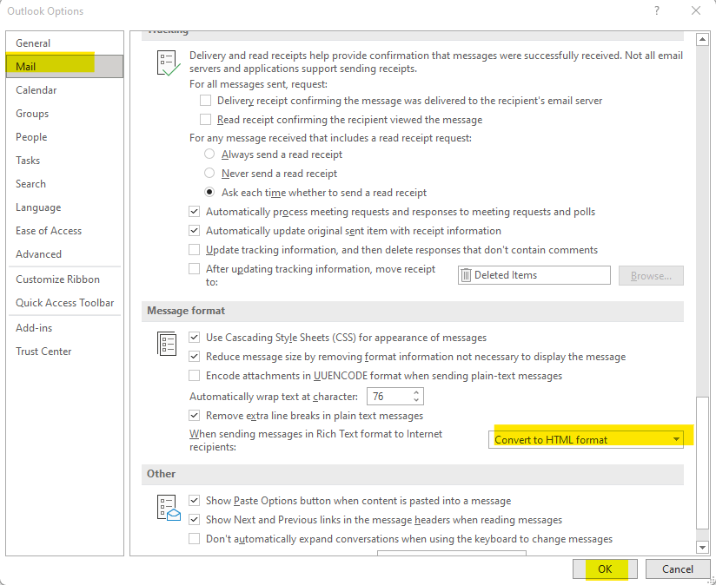The image size is (716, 585).
Task: Click OK to save options
Action: click(605, 569)
